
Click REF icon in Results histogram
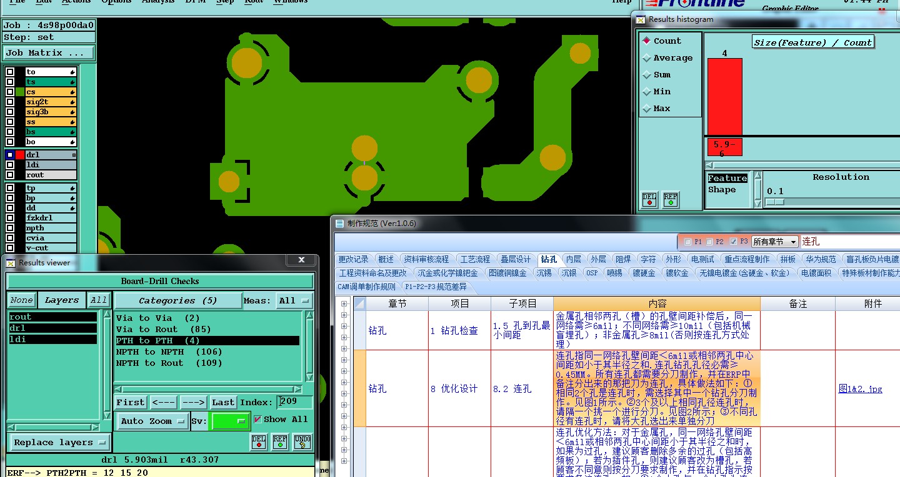click(671, 200)
